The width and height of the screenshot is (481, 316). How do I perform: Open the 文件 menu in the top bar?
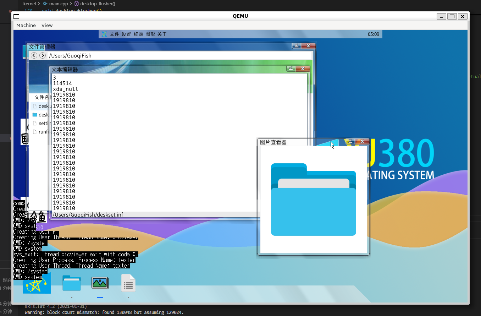tap(114, 34)
